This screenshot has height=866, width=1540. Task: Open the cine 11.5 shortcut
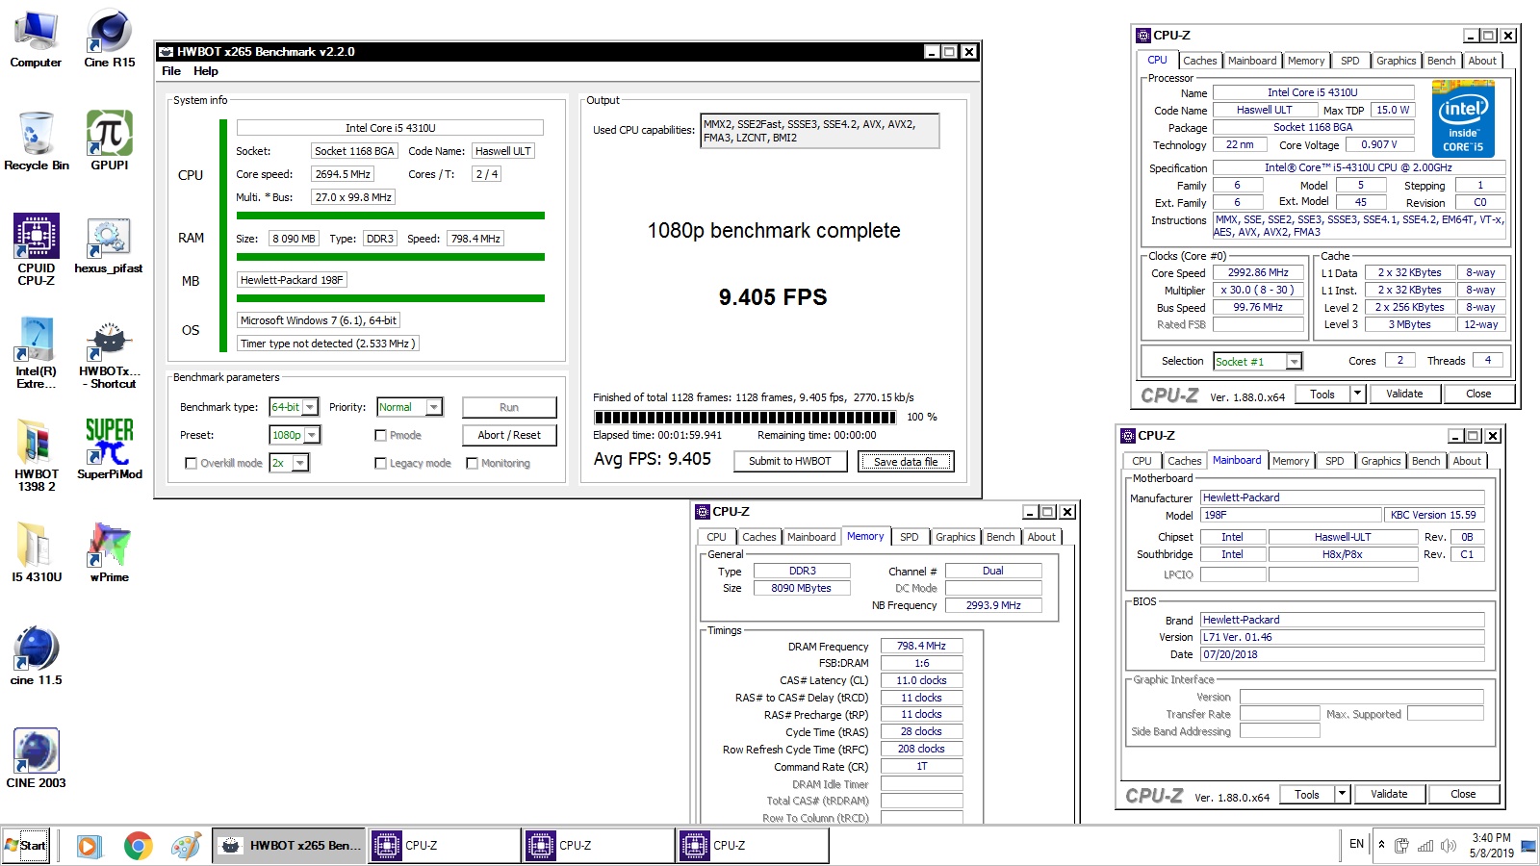(36, 656)
